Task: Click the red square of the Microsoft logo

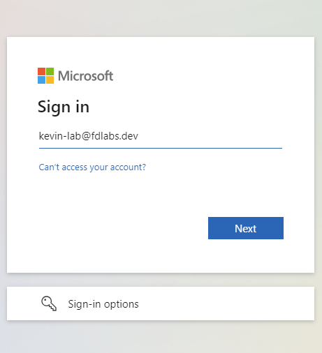Action: pyautogui.click(x=41, y=71)
